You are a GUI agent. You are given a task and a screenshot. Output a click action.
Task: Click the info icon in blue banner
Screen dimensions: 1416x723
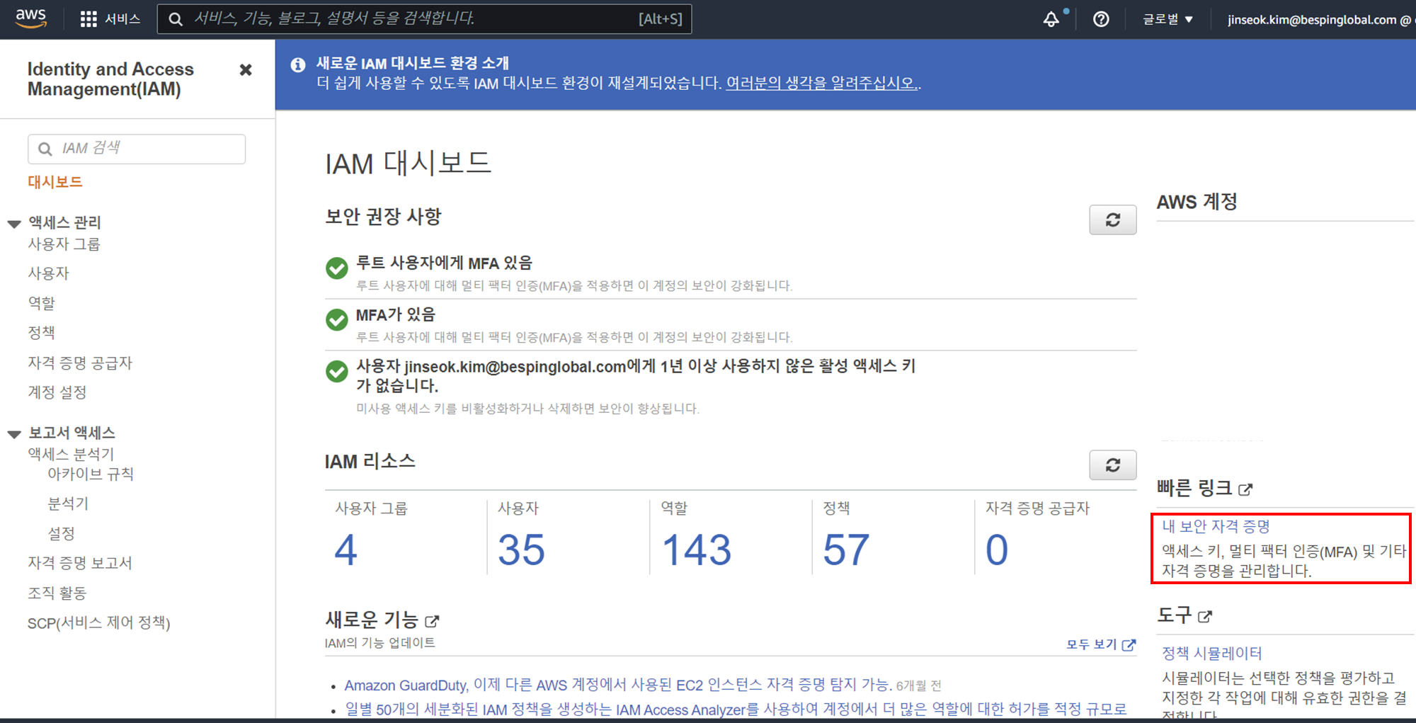[x=298, y=64]
